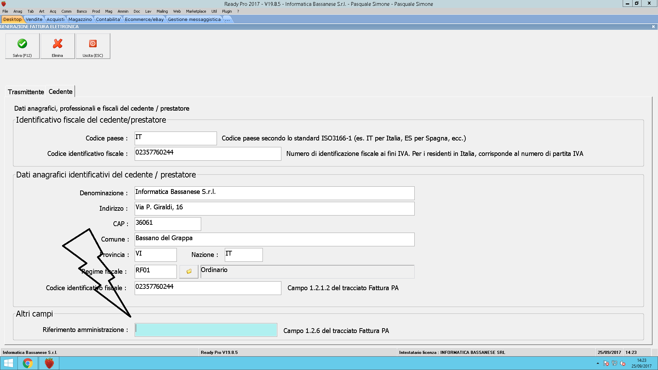Open Google Chrome from the taskbar
Viewport: 658px width, 370px height.
point(28,363)
